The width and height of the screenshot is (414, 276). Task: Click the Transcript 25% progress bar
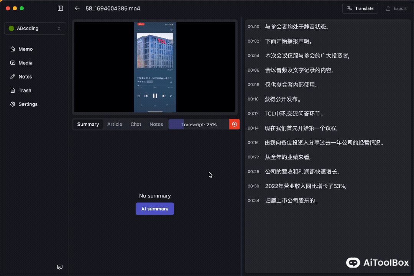(x=199, y=124)
